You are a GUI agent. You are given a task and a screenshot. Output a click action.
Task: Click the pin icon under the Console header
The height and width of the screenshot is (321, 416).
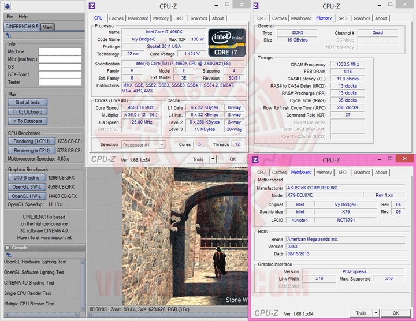click(8, 255)
